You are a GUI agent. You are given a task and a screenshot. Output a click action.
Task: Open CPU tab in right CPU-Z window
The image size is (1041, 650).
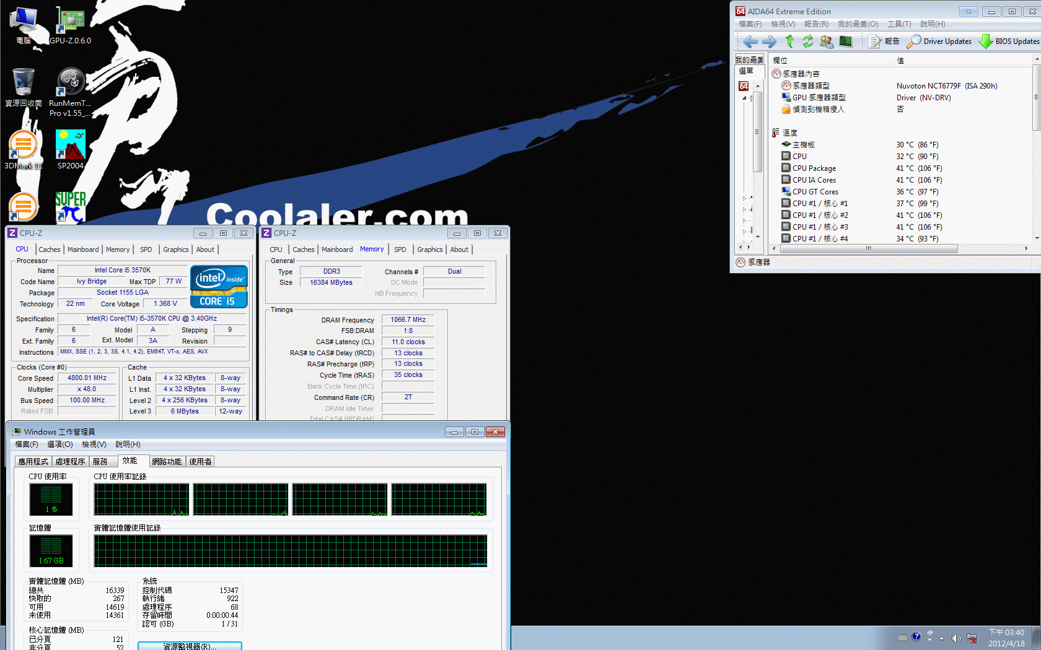pos(276,249)
